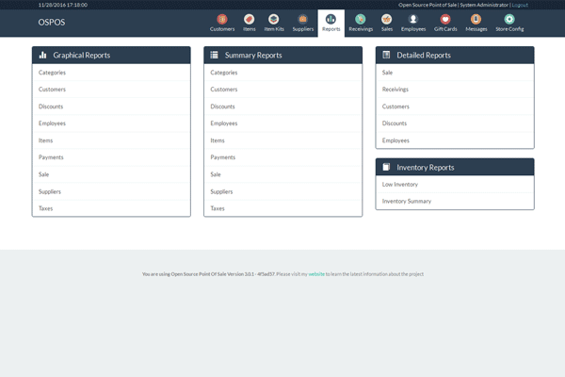Viewport: 565px width, 377px height.
Task: Click the Inventory Reports panel title
Action: click(426, 168)
